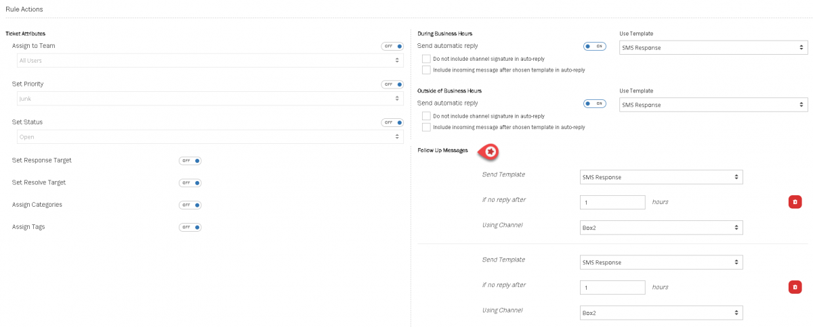Screen dimensions: 813x327
Task: Check 'Include incoming message' outside business hours
Action: 426,127
